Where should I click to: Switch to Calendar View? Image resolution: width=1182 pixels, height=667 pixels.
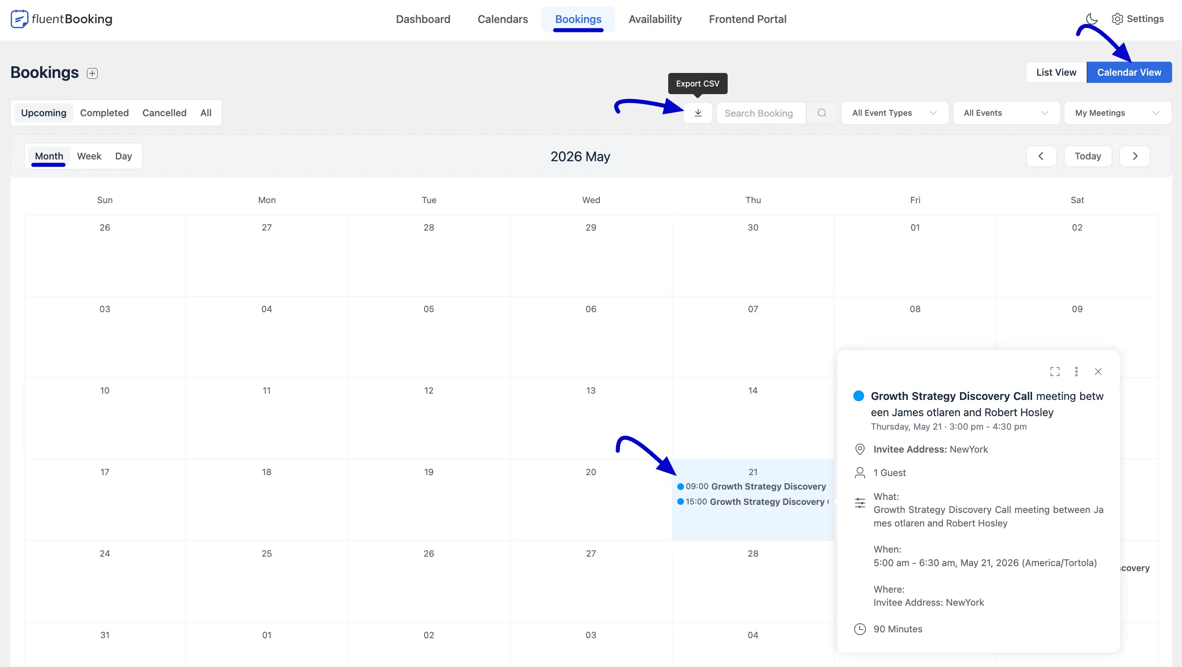click(x=1129, y=72)
